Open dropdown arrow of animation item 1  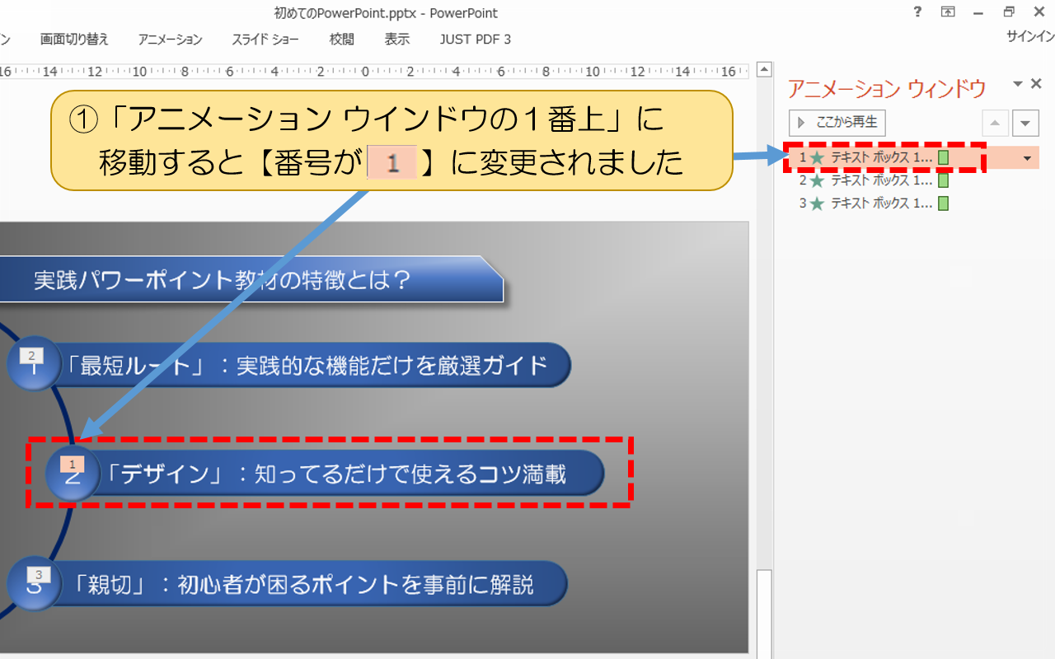point(1027,157)
